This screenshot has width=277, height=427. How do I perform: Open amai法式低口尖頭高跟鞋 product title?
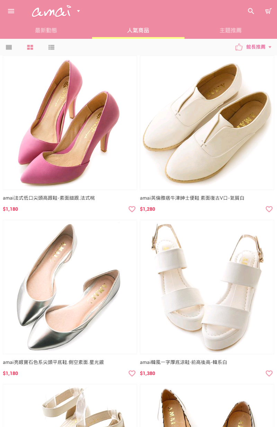(x=49, y=198)
